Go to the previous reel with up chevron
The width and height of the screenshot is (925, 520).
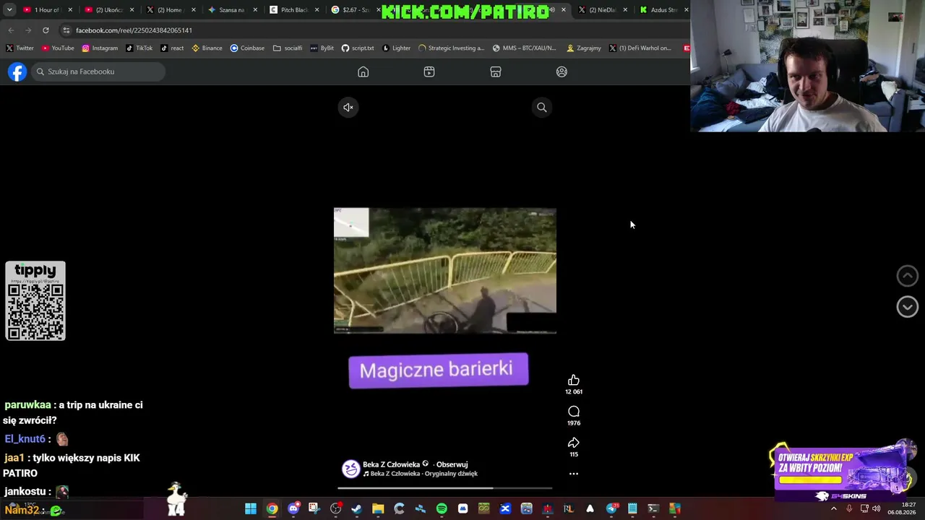[x=907, y=275]
